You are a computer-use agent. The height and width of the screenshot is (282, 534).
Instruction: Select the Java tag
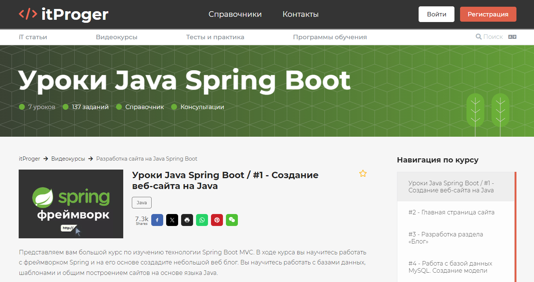pyautogui.click(x=142, y=203)
